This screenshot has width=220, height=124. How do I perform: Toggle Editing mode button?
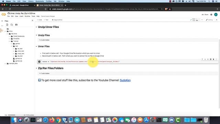209,20
